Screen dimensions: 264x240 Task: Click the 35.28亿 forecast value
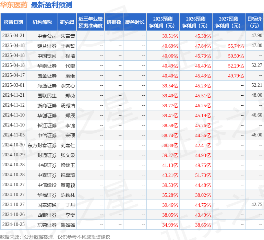pyautogui.click(x=170, y=195)
